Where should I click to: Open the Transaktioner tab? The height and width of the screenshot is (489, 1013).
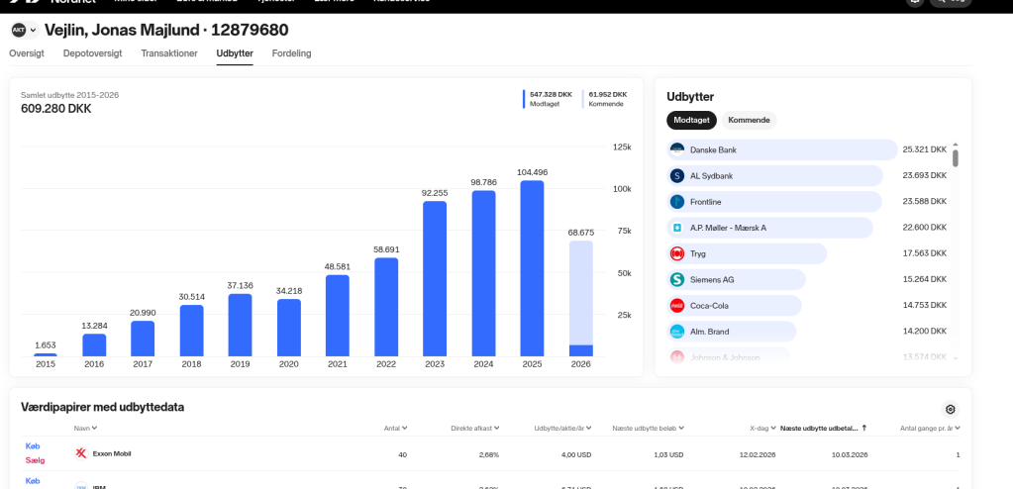pos(169,53)
